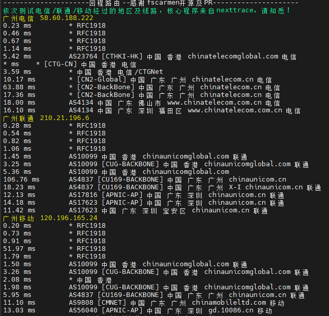Click the nexttrace word in green notice
The image size is (329, 316).
[x=235, y=10]
